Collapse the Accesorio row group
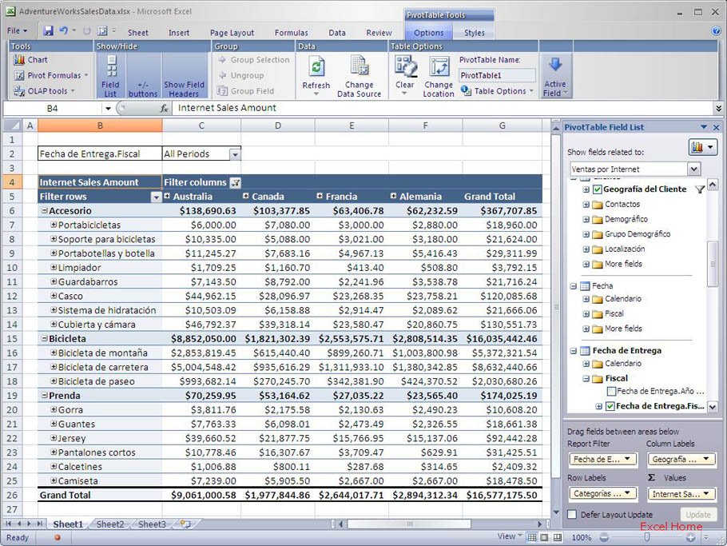727x546 pixels. [x=45, y=210]
